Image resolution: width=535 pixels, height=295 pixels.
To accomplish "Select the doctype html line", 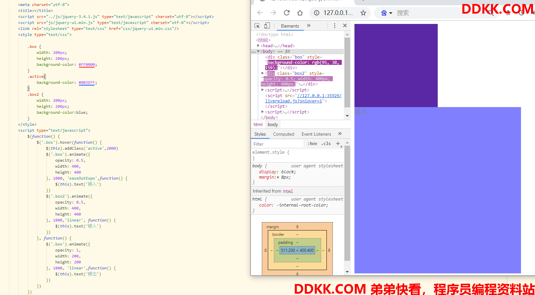I will click(x=274, y=34).
